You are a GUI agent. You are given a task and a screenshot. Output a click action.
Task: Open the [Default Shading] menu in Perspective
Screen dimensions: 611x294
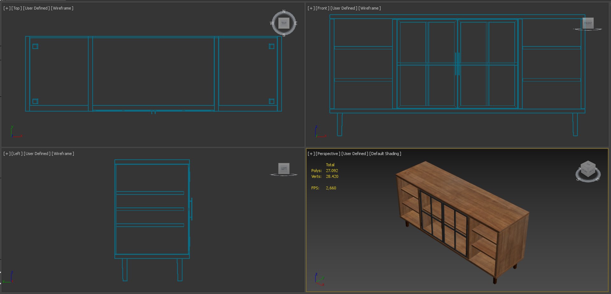tap(385, 154)
